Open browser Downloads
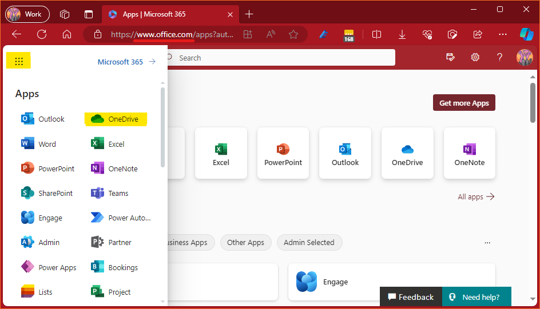Image resolution: width=540 pixels, height=309 pixels. click(x=402, y=34)
